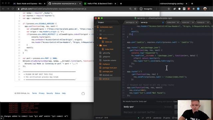
Task: Click the zoom magnifier in address bar
Action: click(x=130, y=9)
